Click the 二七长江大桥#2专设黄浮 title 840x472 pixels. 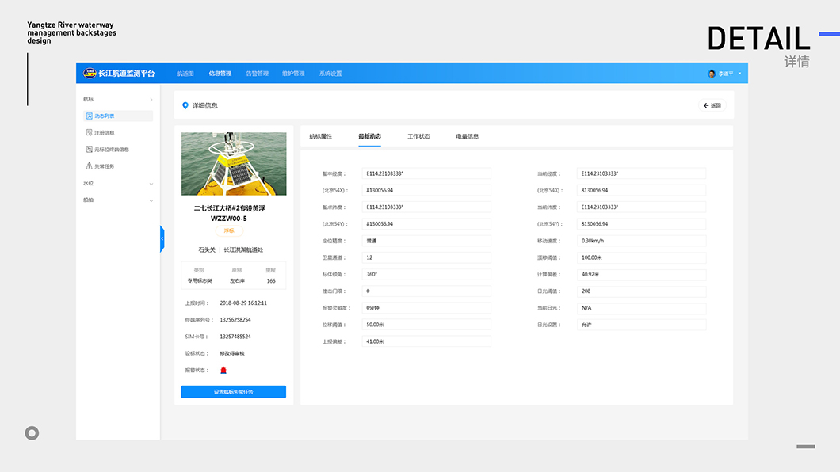pyautogui.click(x=229, y=208)
